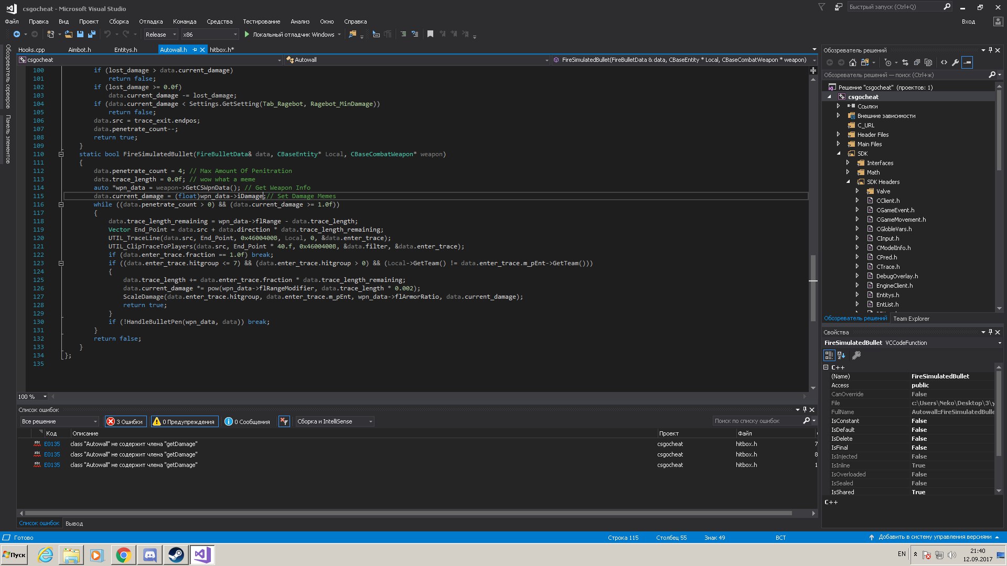The width and height of the screenshot is (1007, 566).
Task: Click the E0135 error code link
Action: (52, 444)
